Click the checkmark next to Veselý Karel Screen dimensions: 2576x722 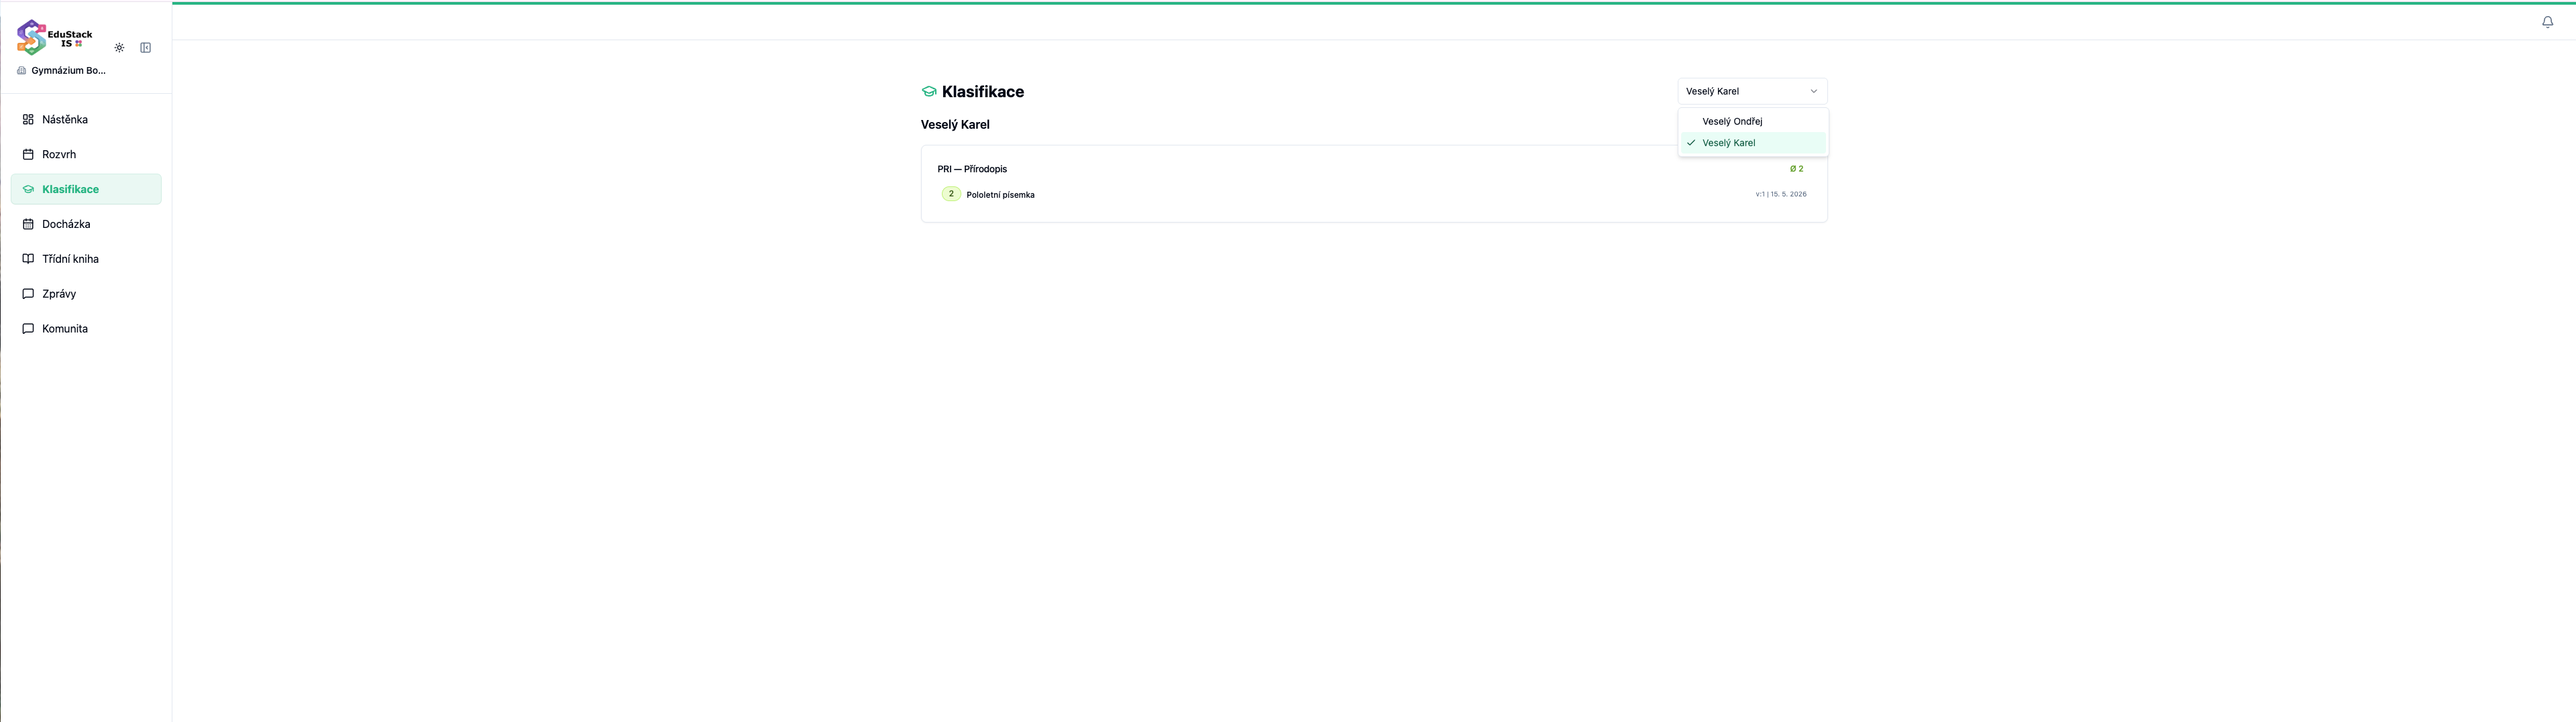coord(1691,143)
